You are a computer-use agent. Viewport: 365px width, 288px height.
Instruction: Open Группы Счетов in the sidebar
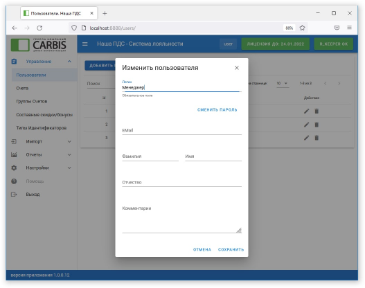point(32,102)
